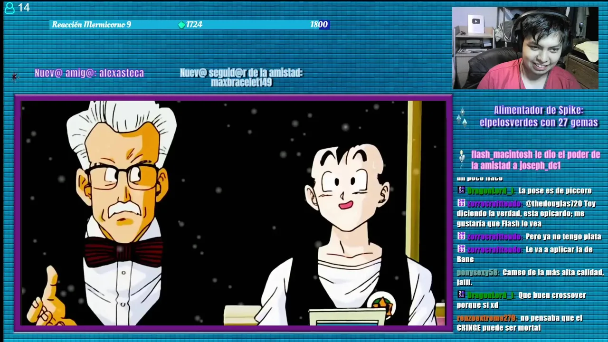Screen dimensions: 608x342
Task: Click the Dragon Ball video frame
Action: click(233, 213)
